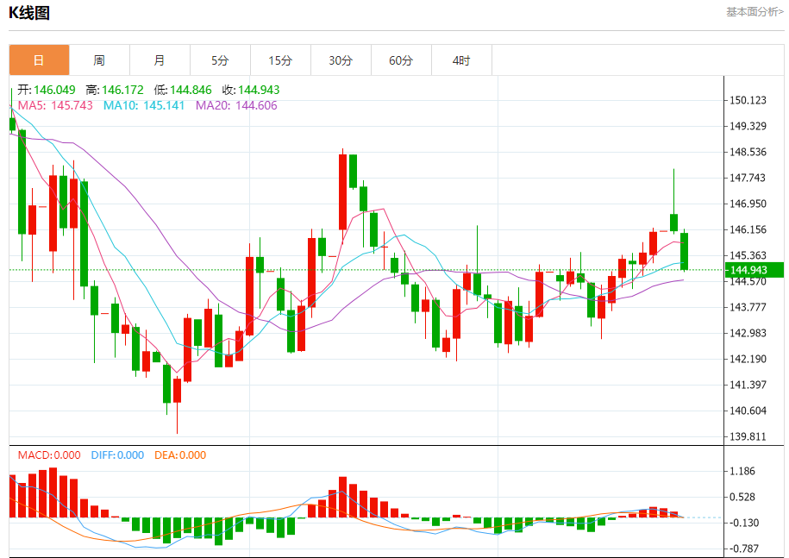Click the high price 146.172
This screenshot has width=789, height=558.
[x=122, y=90]
